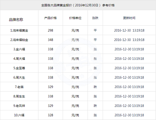Click update time in 周大生 row
The height and width of the screenshot is (120, 156).
click(x=129, y=77)
